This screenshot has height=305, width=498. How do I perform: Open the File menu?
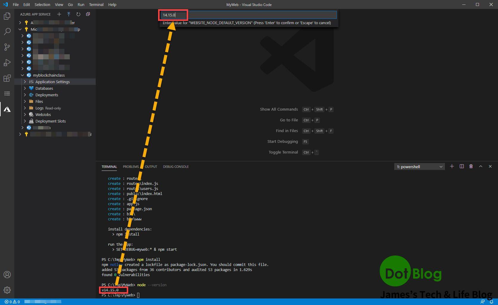coord(16,4)
